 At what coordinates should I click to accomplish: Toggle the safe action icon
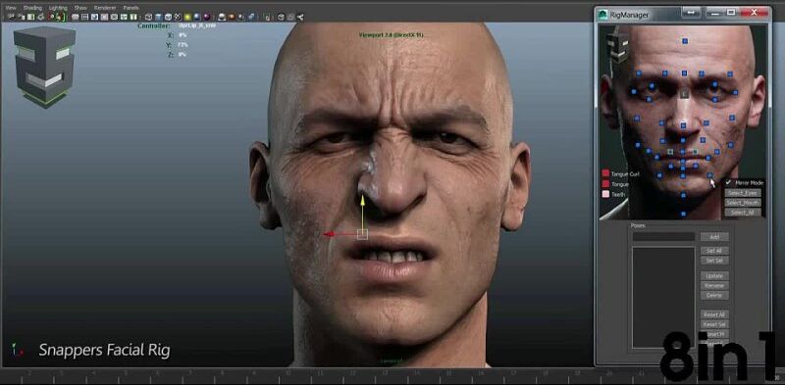(124, 17)
